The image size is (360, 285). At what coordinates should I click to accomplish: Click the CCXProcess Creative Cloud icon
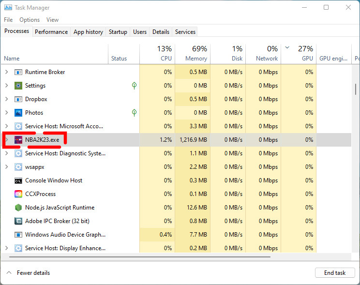[18, 194]
